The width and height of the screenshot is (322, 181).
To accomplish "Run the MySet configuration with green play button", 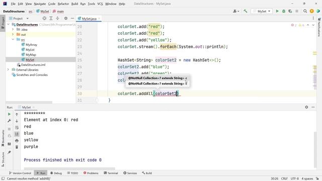I will click(x=277, y=11).
